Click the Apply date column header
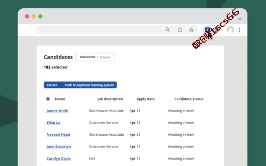 coord(145,99)
